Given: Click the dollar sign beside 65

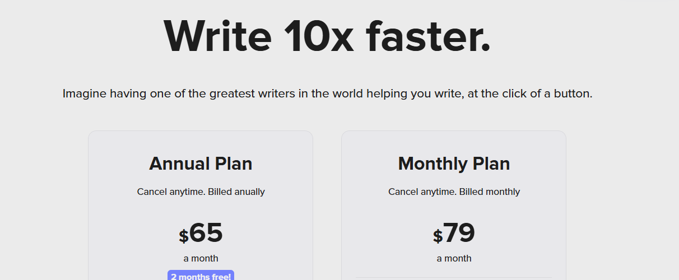Looking at the screenshot, I should point(184,236).
